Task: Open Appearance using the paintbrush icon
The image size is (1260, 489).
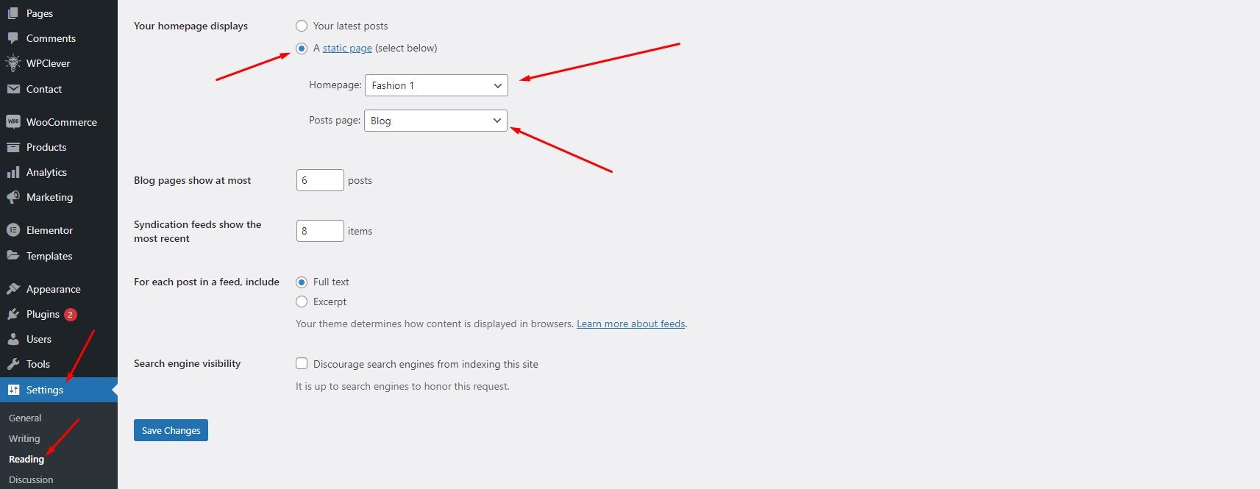Action: tap(13, 289)
